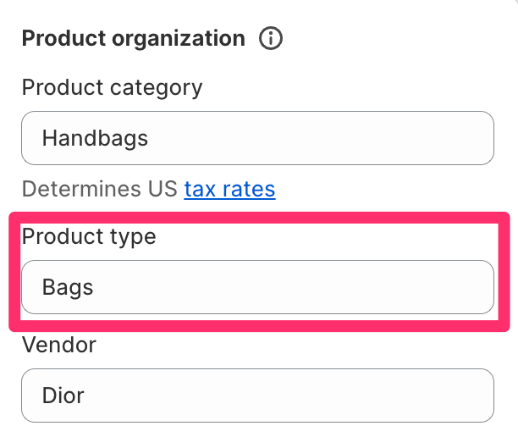This screenshot has height=437, width=518.
Task: Click the Product type label
Action: [x=89, y=236]
